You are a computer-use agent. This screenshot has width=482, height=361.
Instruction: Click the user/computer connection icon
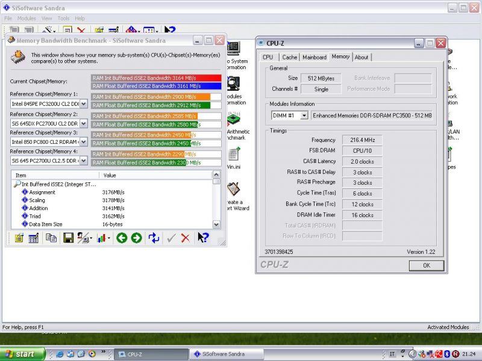pos(83,238)
